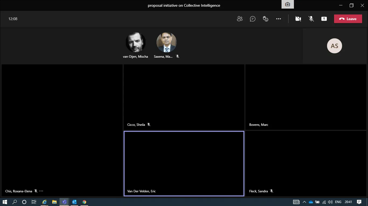Click the briefcase icon in the title bar
368x206 pixels.
point(287,4)
